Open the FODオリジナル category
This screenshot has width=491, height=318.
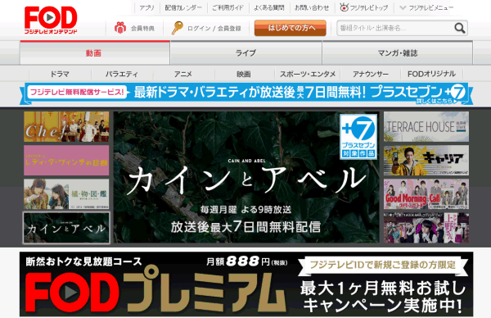pos(431,74)
